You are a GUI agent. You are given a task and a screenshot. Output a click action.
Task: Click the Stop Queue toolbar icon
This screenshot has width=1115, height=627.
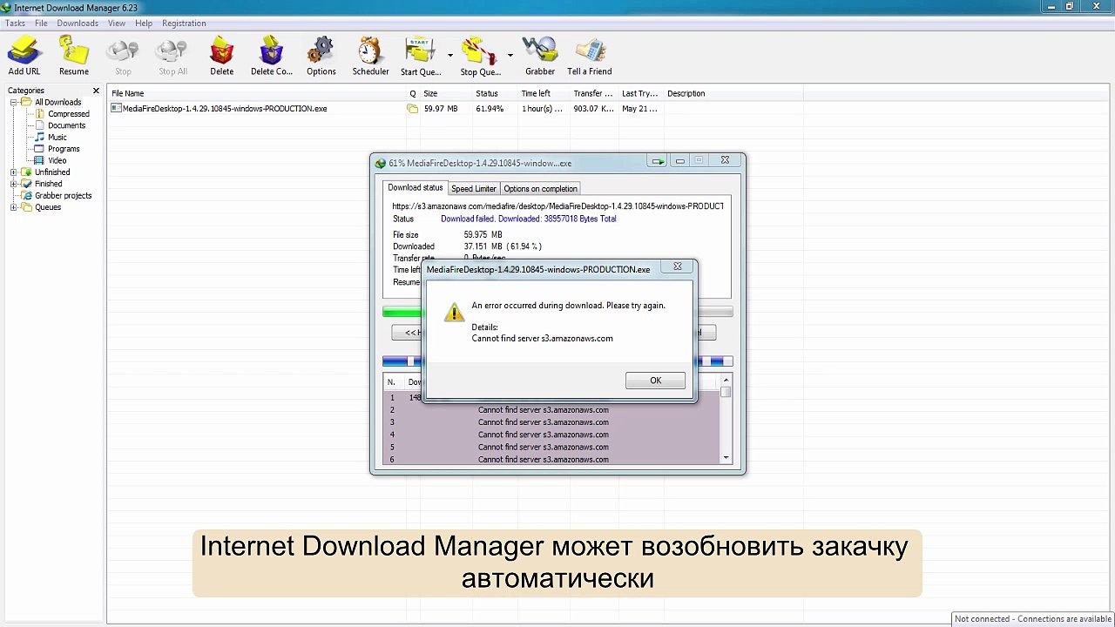[480, 51]
